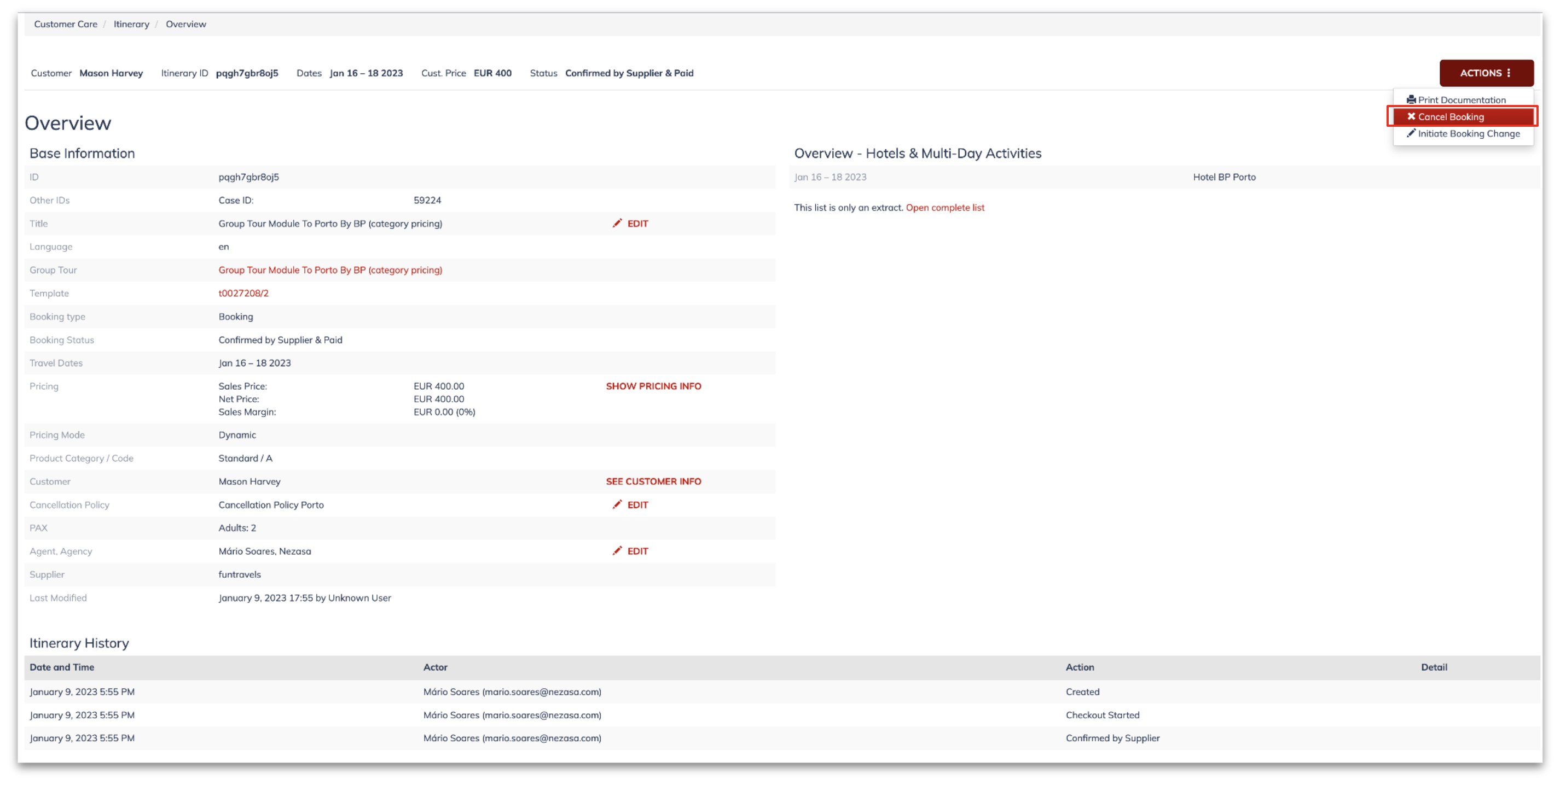Click Mário Soares actor in Created row
The height and width of the screenshot is (786, 1566).
click(513, 692)
